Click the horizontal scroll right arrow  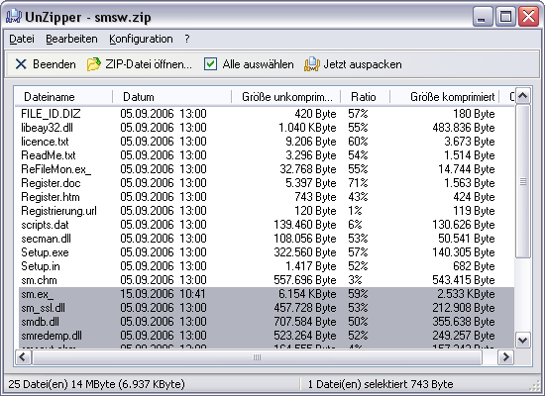pos(505,356)
